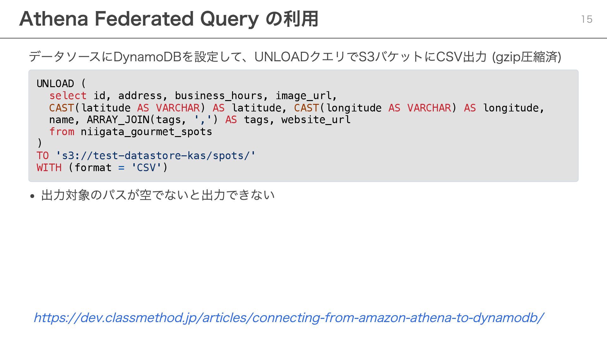Click the description line mentioning DynamoDB
The width and height of the screenshot is (607, 341).
click(259, 57)
